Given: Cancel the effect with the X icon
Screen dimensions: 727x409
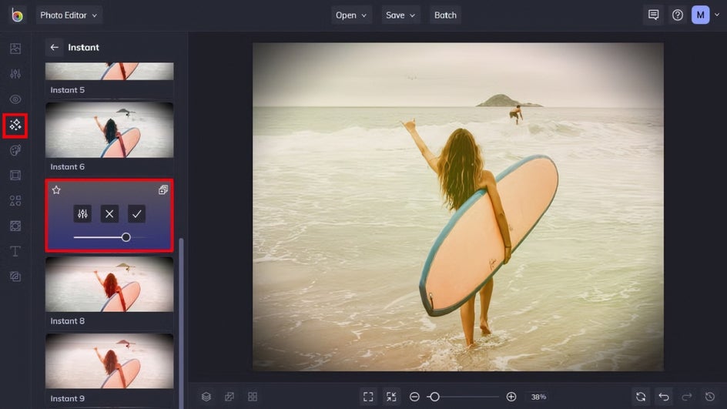Looking at the screenshot, I should click(x=109, y=214).
